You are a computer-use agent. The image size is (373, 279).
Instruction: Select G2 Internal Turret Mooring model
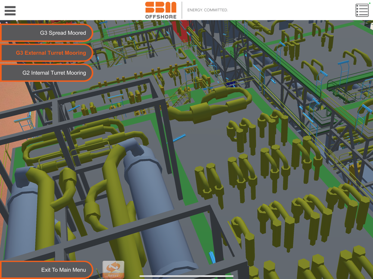pyautogui.click(x=46, y=73)
